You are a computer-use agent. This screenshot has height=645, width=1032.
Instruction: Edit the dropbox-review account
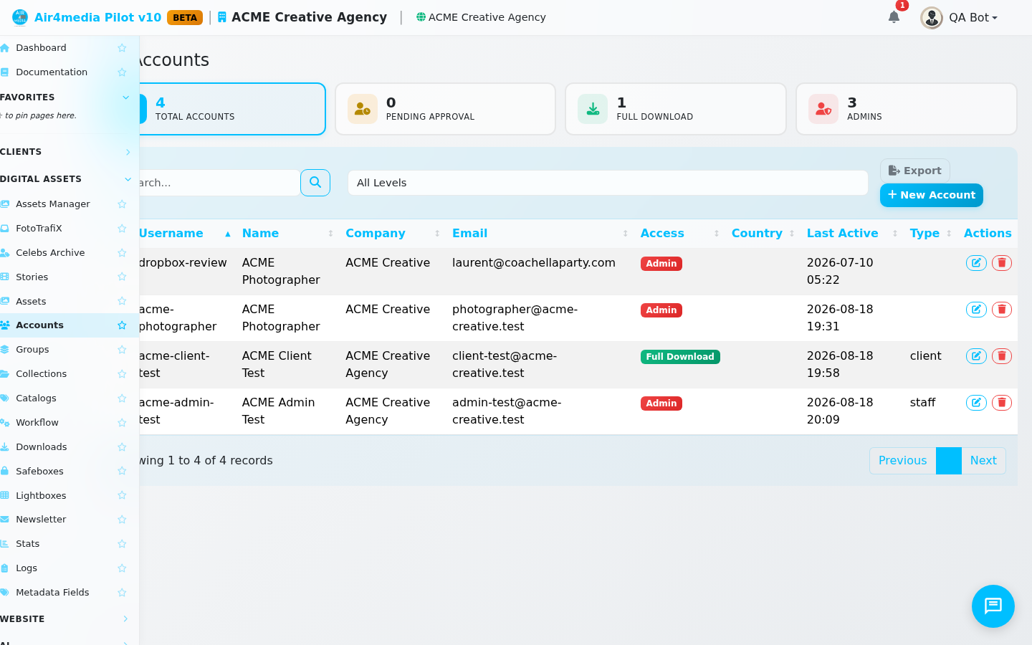(976, 263)
